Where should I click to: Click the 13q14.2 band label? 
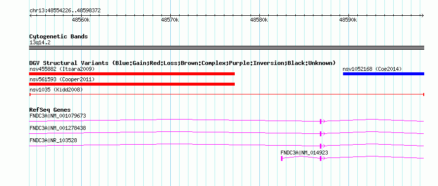(40, 43)
